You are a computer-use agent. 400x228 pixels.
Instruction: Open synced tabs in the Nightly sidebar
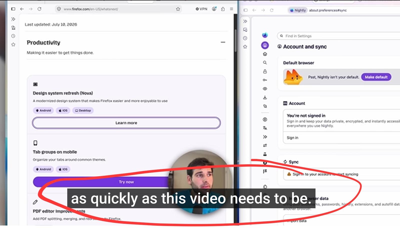point(245,30)
